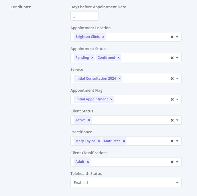Viewport: 197px width, 196px height.
Task: Clear all Service selections
Action: tap(172, 79)
